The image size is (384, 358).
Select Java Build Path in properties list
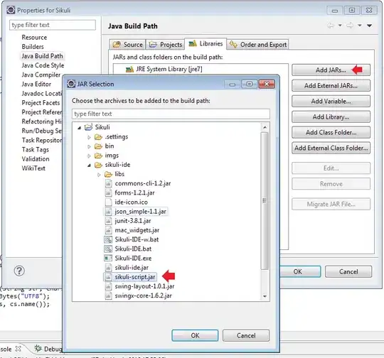(x=42, y=56)
